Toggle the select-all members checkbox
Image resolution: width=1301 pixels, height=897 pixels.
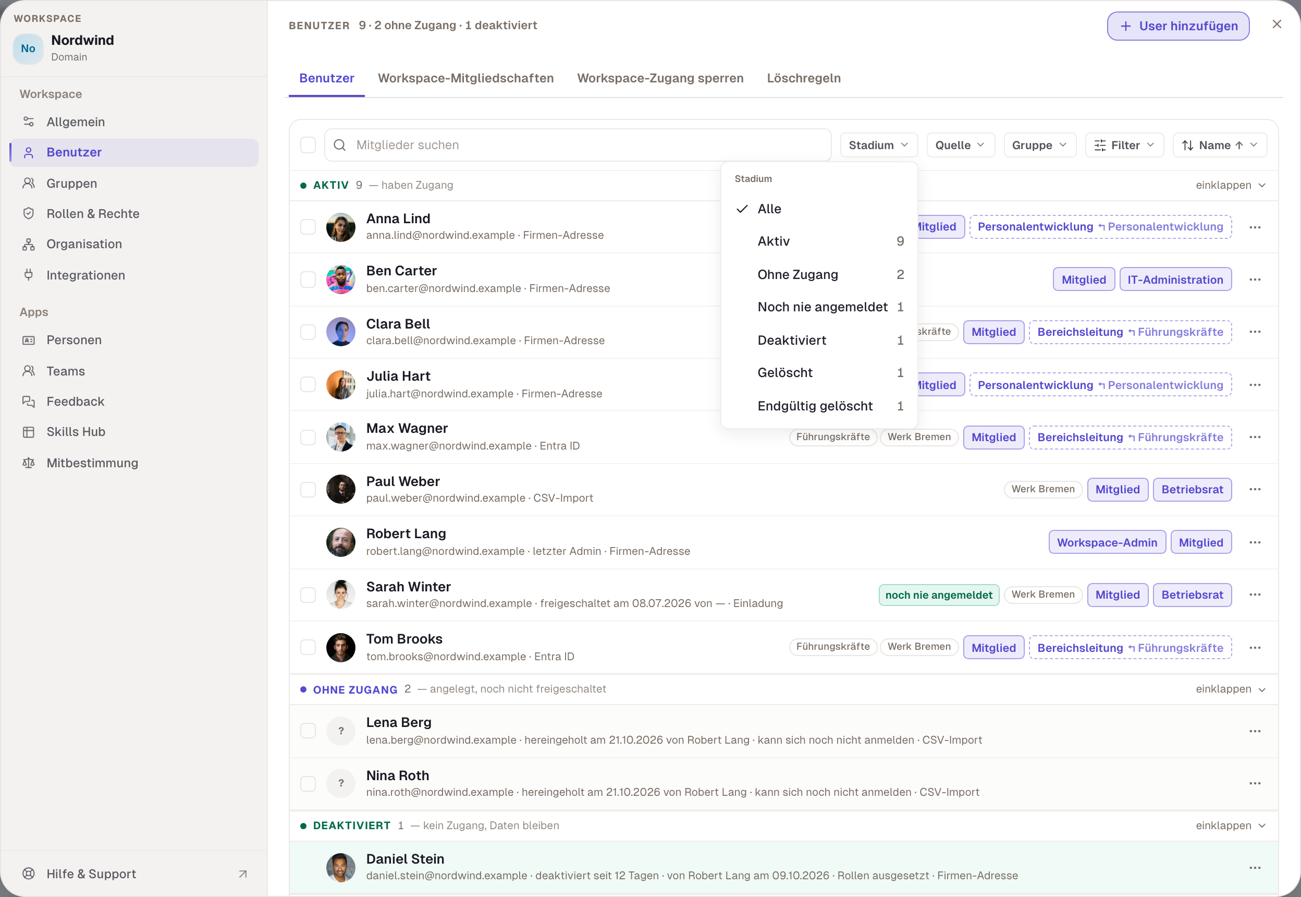308,145
